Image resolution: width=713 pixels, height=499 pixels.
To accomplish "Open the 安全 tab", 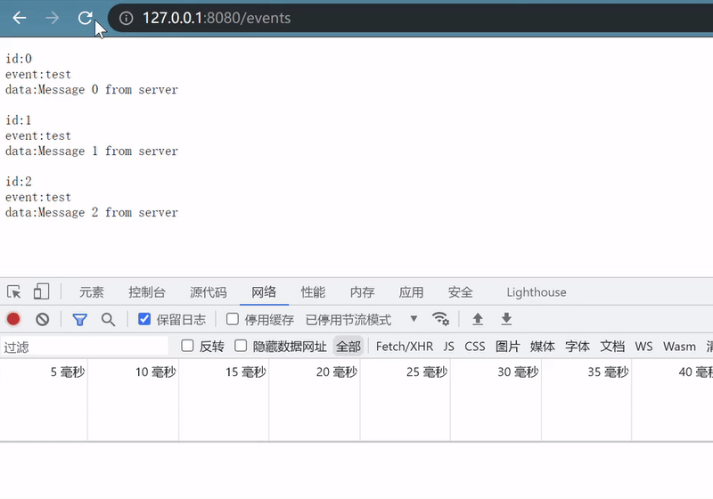I will [460, 291].
